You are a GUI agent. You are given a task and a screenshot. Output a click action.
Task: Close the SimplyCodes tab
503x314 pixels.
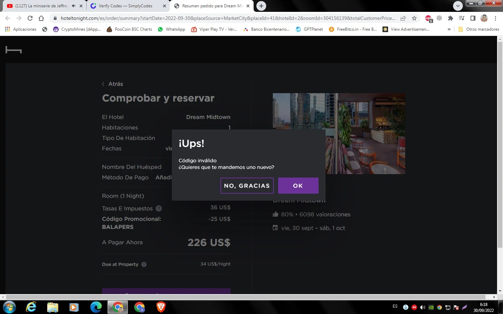tap(165, 6)
